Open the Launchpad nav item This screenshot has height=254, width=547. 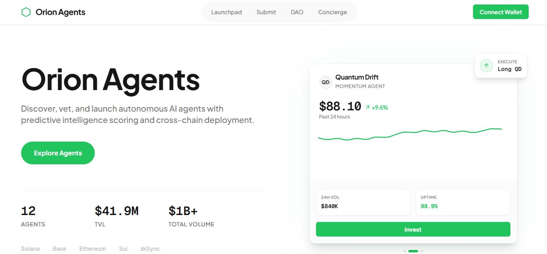coord(227,12)
